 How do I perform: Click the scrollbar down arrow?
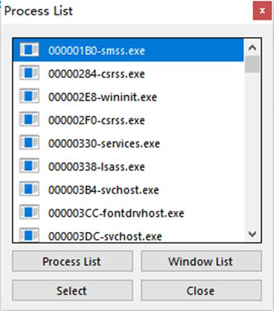(252, 234)
